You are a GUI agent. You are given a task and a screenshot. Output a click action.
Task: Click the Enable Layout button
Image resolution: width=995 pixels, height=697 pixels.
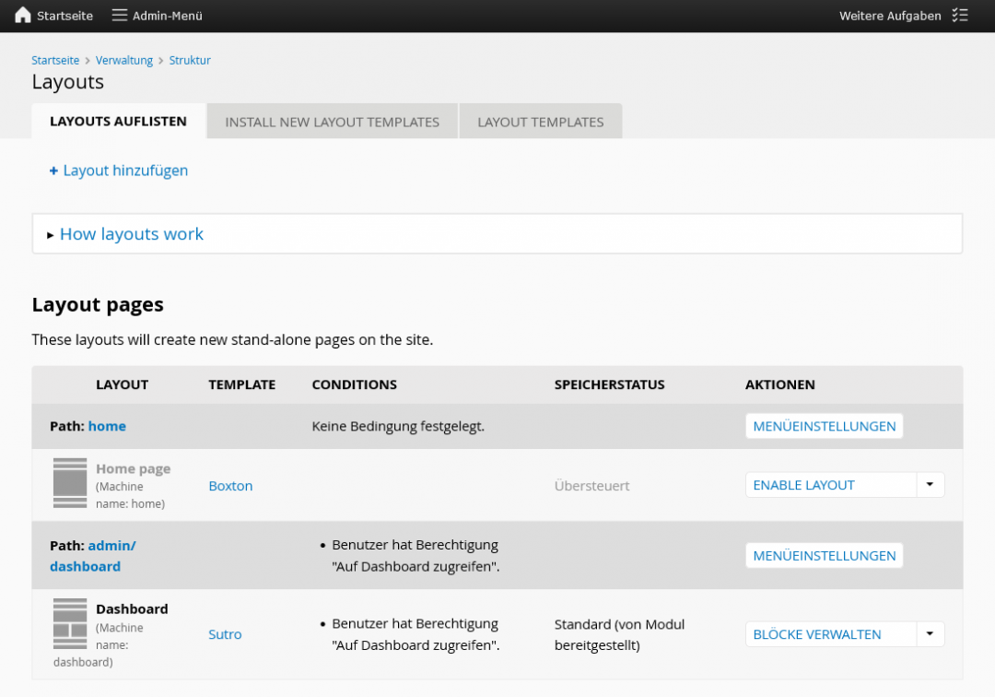(x=831, y=485)
